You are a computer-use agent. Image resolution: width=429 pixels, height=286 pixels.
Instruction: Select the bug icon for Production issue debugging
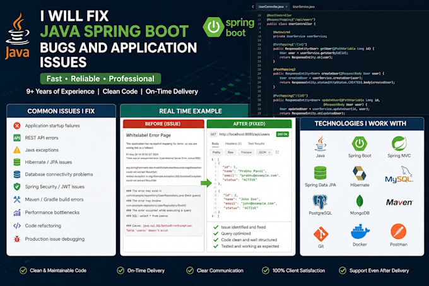tap(17, 239)
